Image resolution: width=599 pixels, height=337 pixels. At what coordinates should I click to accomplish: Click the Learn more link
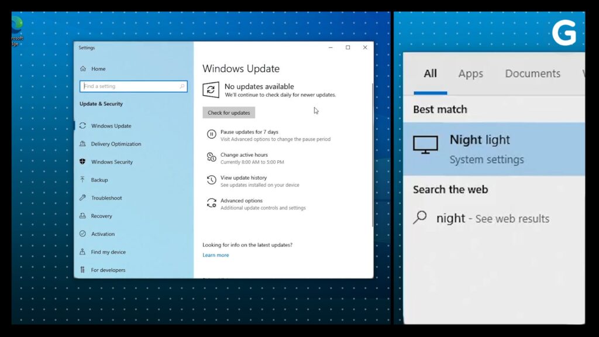[216, 255]
